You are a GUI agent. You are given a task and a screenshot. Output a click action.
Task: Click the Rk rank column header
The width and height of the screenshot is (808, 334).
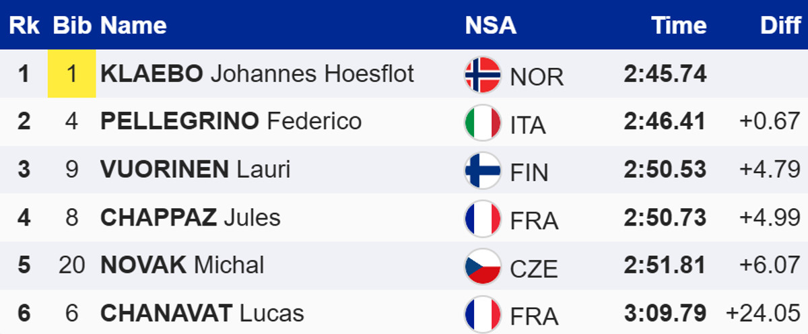(24, 26)
